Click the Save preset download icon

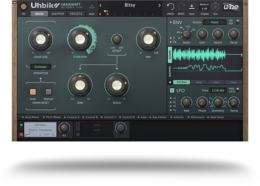(192, 6)
